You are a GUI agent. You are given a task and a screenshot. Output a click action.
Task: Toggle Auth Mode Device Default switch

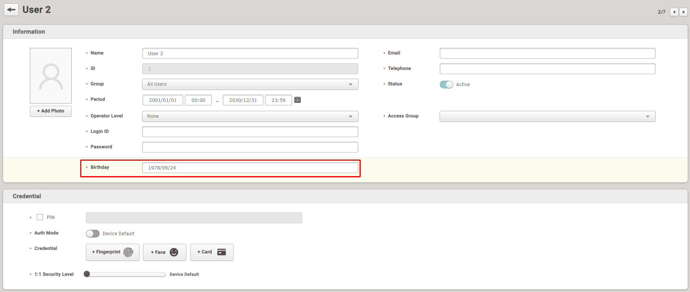93,234
